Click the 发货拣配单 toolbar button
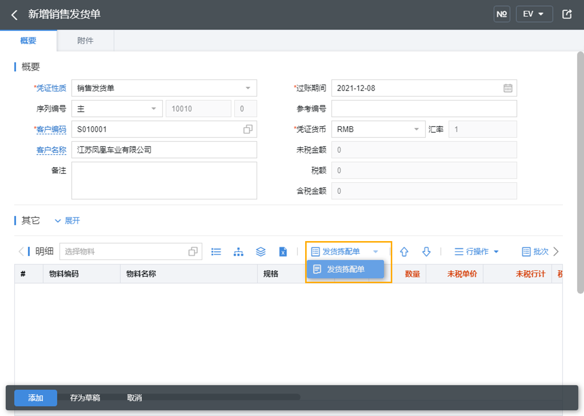The width and height of the screenshot is (584, 416). (336, 252)
